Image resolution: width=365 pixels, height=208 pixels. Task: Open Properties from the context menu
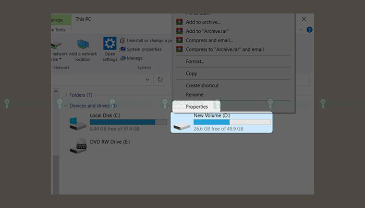197,107
